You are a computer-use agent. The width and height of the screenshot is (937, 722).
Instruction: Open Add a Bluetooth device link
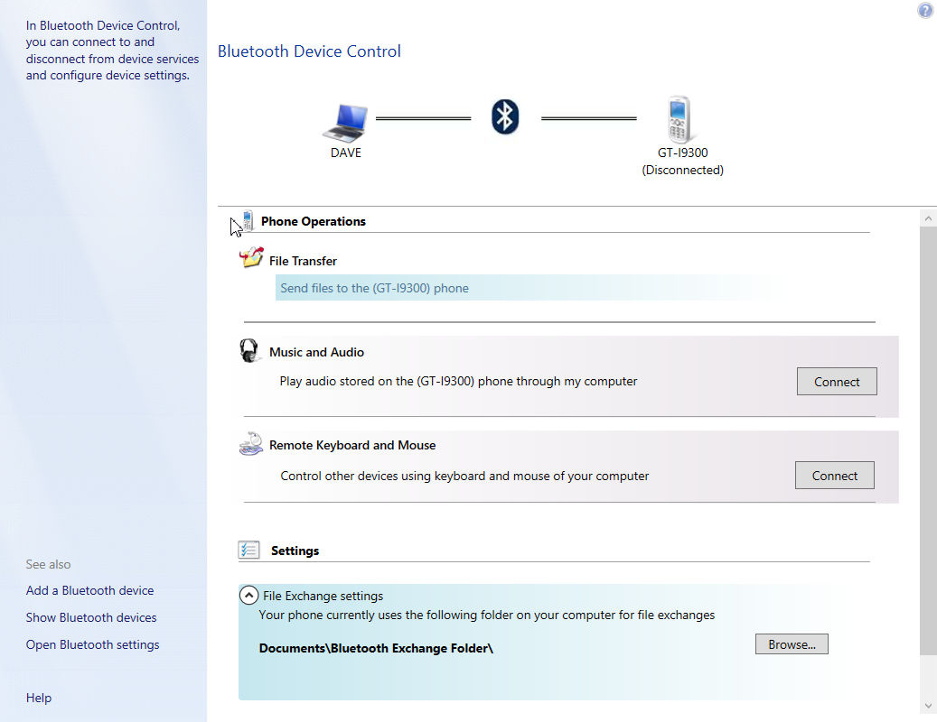[89, 590]
